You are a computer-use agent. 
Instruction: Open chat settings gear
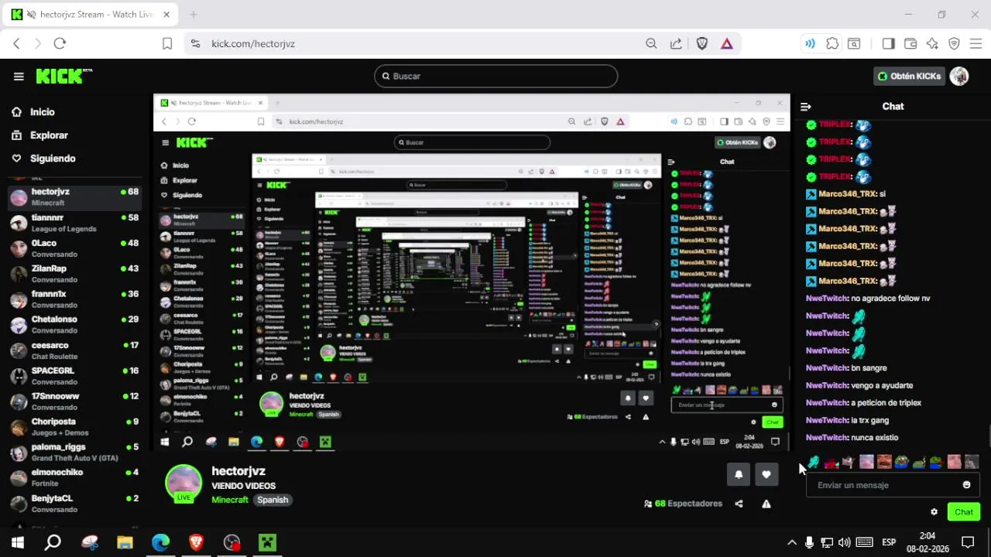click(x=934, y=512)
